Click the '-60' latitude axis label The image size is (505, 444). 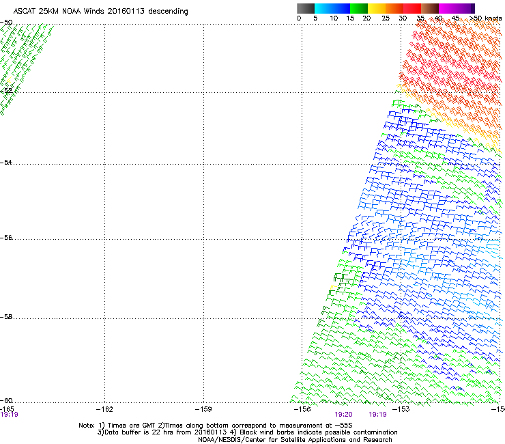point(6,401)
